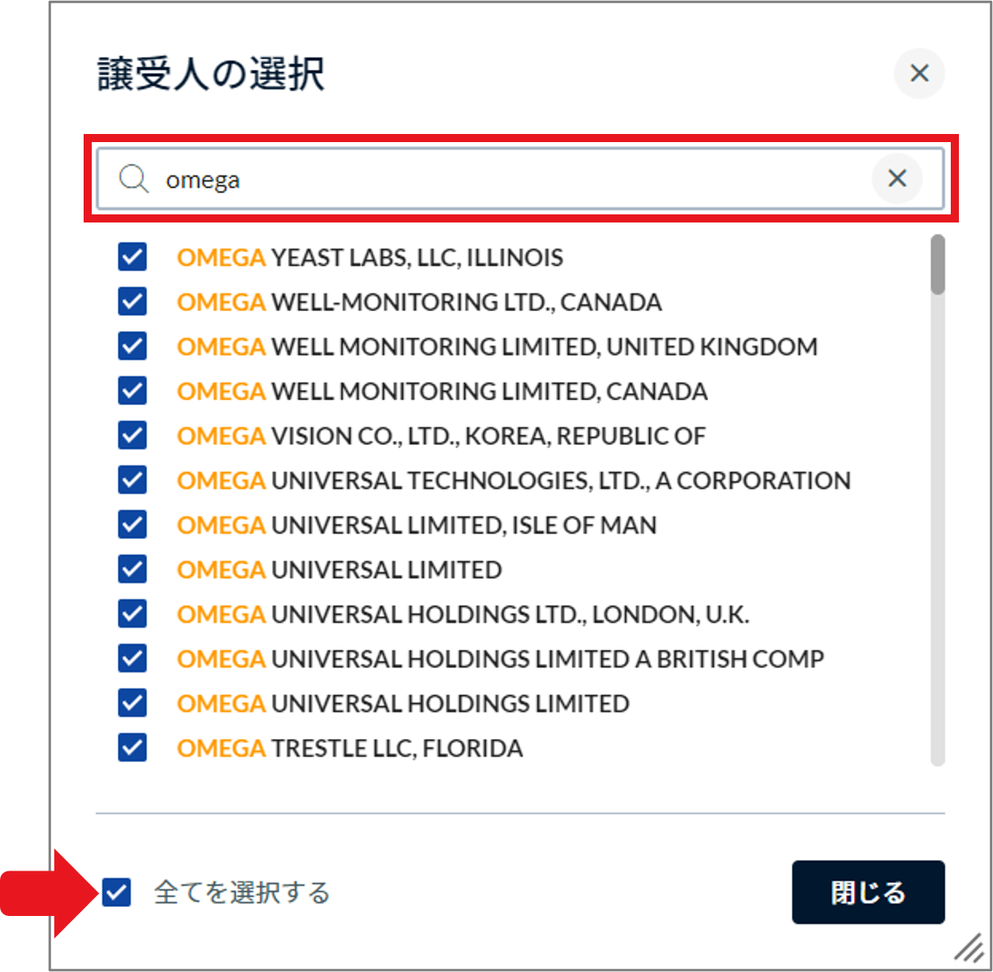The height and width of the screenshot is (972, 993).
Task: Click OMEGA VISION CO., LTD., KOREA, REPUBLIC OF text
Action: tap(441, 436)
